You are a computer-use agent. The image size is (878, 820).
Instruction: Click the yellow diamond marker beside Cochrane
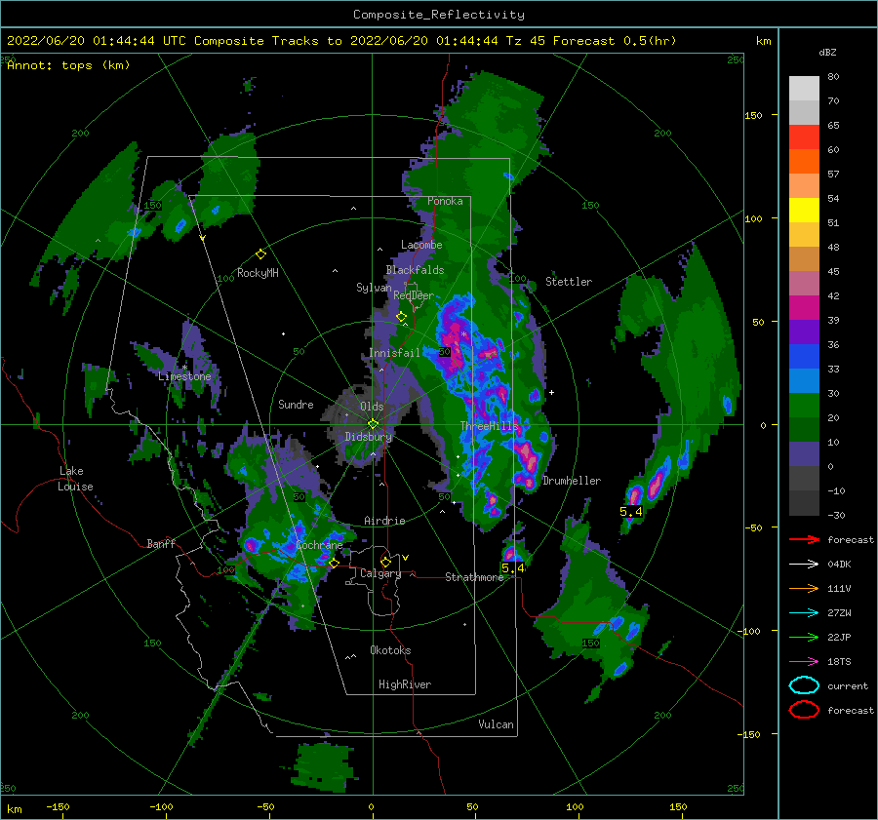pyautogui.click(x=334, y=563)
